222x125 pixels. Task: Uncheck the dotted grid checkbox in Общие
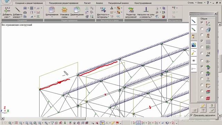point(202,41)
